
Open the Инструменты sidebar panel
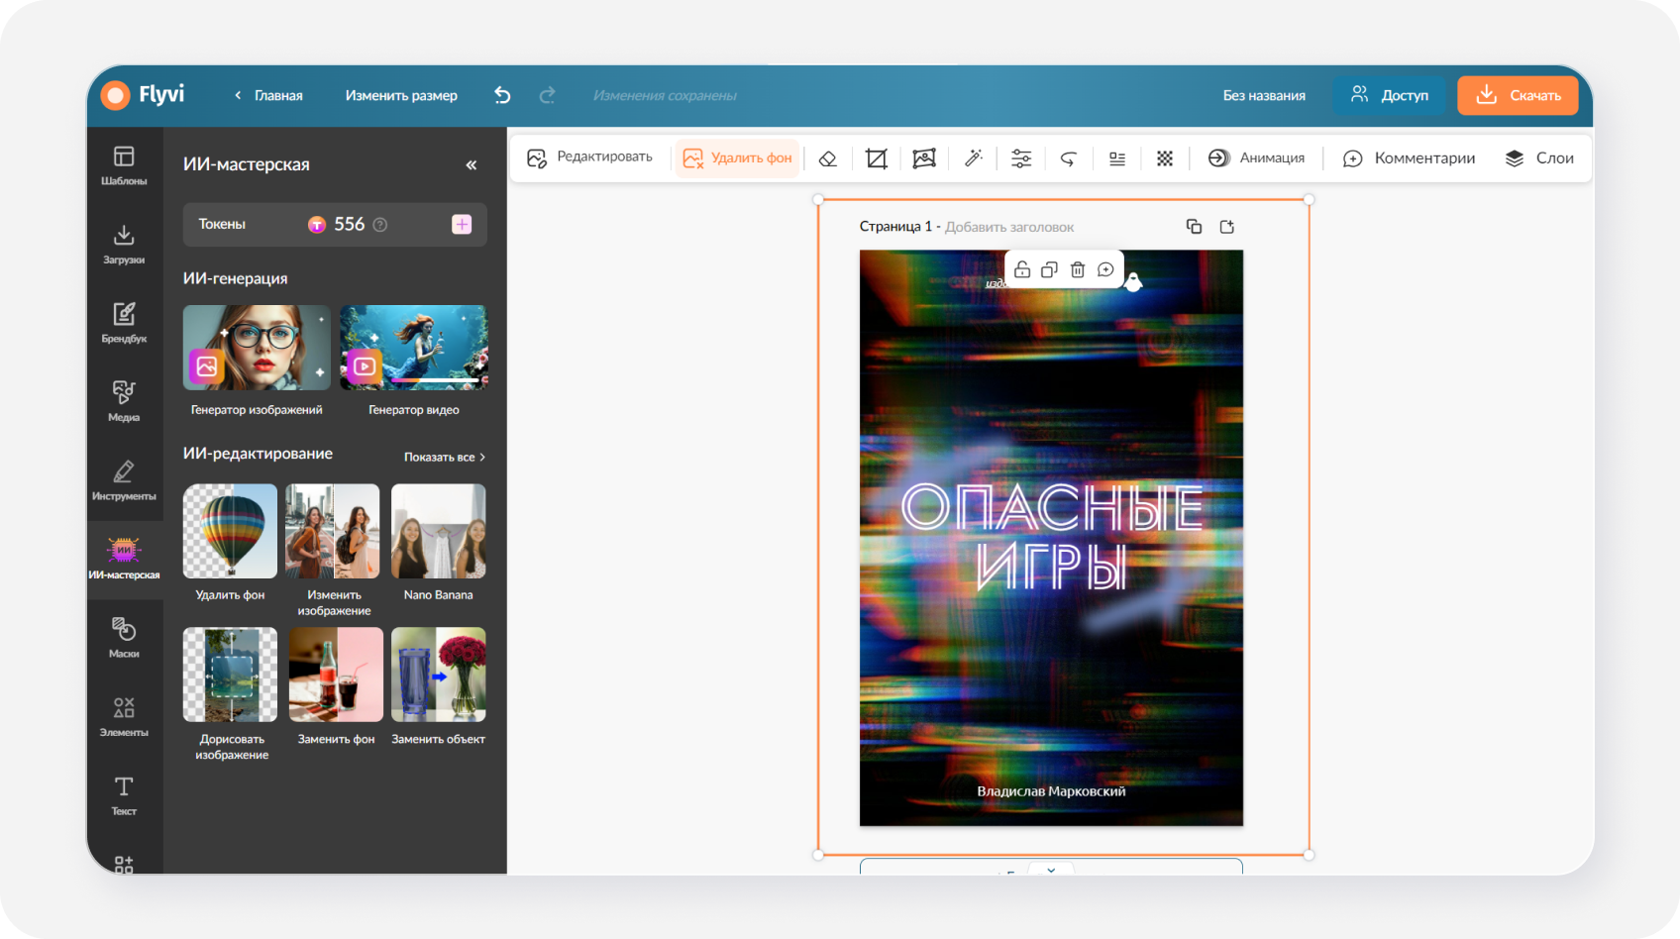point(124,480)
